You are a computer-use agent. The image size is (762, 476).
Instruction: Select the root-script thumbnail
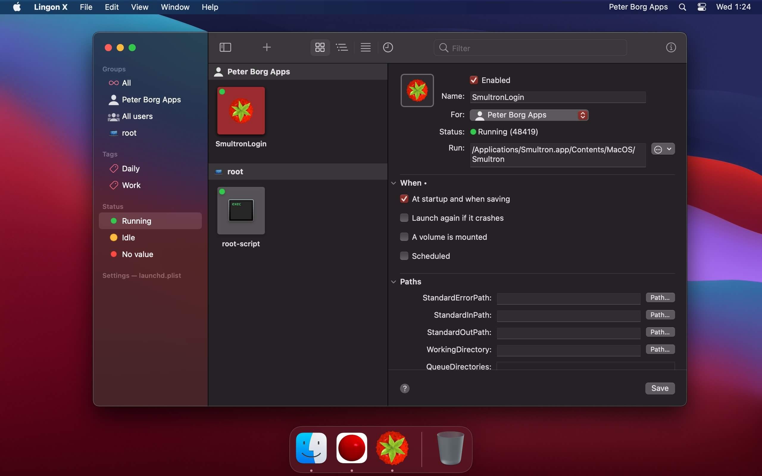pos(241,210)
